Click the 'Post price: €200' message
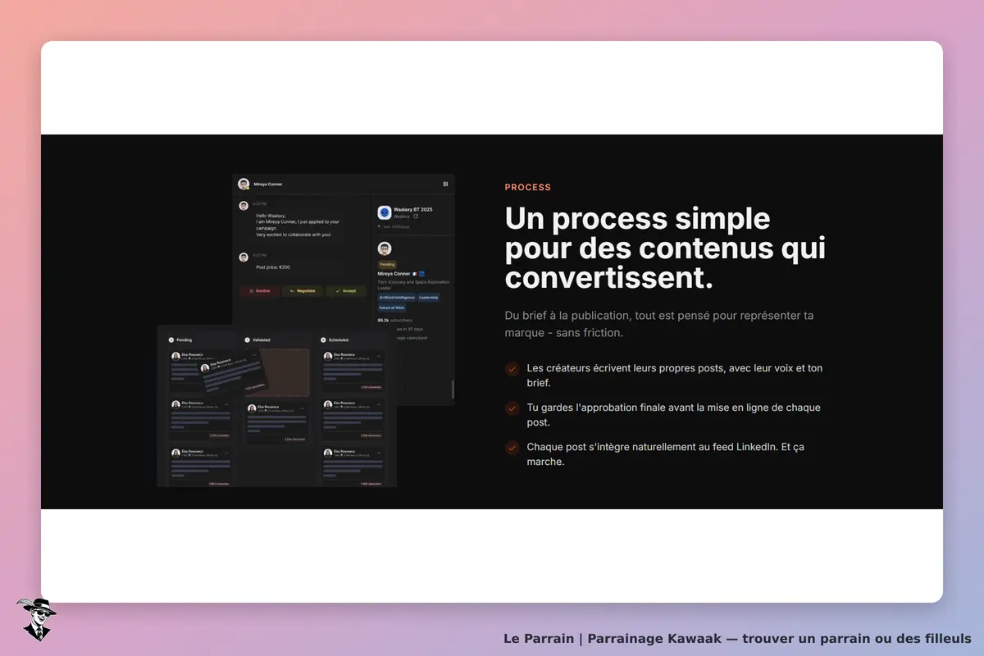The height and width of the screenshot is (656, 984). pos(273,267)
